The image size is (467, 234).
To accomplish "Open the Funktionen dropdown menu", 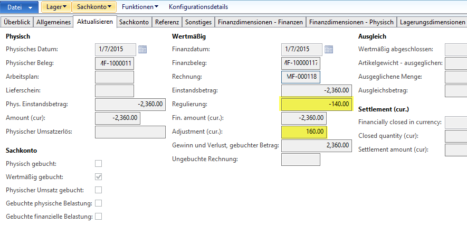I will [x=140, y=7].
